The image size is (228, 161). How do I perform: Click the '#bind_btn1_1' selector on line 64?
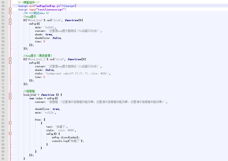coord(37,59)
